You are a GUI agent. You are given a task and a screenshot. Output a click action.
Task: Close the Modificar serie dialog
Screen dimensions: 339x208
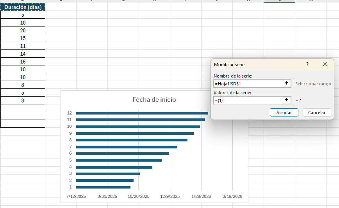point(325,65)
